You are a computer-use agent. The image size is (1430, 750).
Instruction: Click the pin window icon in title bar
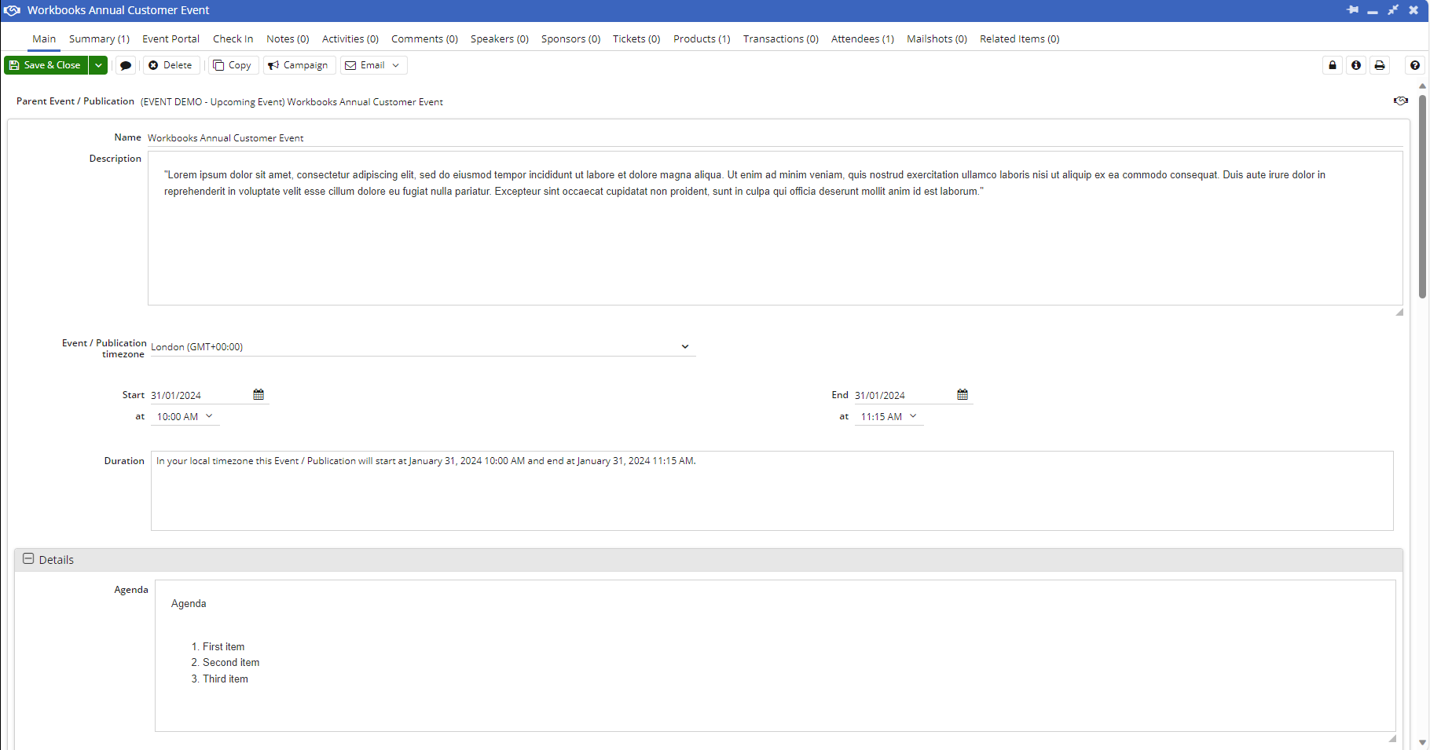(1353, 10)
